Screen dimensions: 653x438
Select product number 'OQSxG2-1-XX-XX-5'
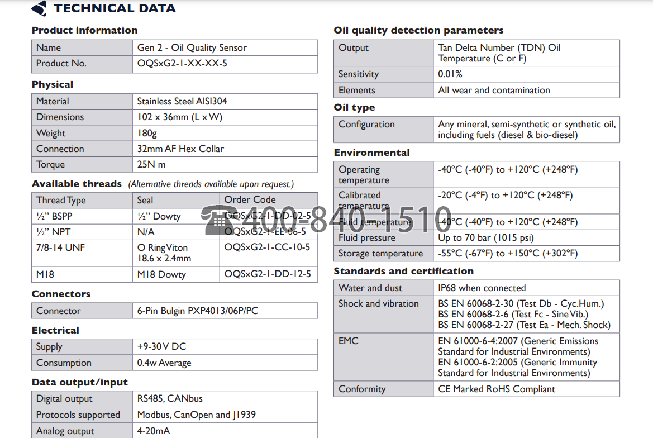point(182,63)
